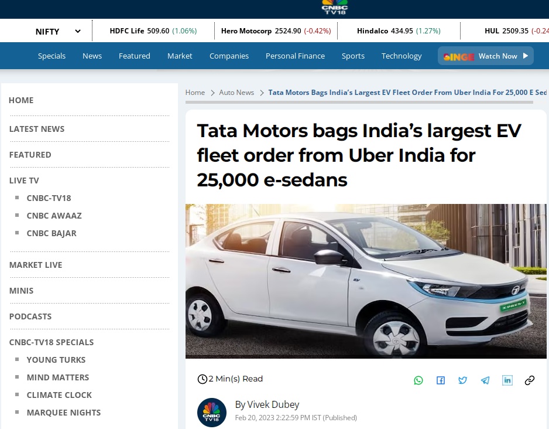Screen dimensions: 549x429
Task: Click the play arrow on Watch Now
Action: 525,56
